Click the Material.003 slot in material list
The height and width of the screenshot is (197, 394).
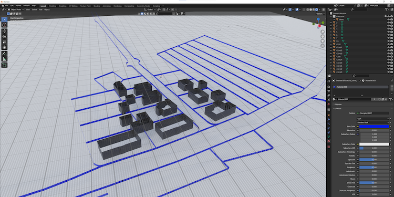[360, 87]
